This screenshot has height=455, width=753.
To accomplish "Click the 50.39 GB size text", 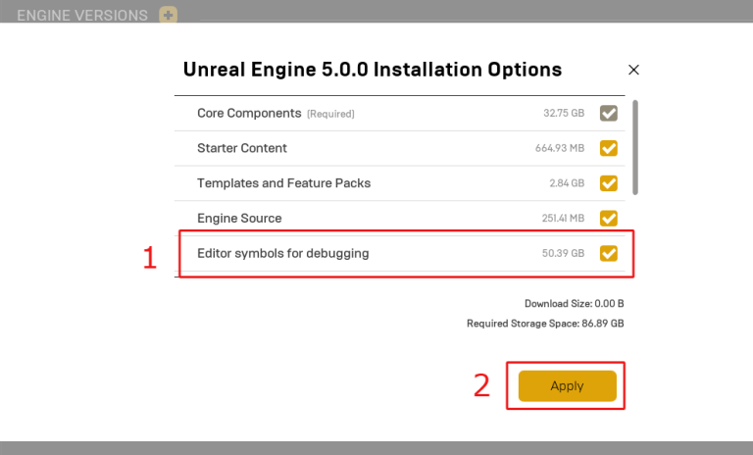I will 563,253.
